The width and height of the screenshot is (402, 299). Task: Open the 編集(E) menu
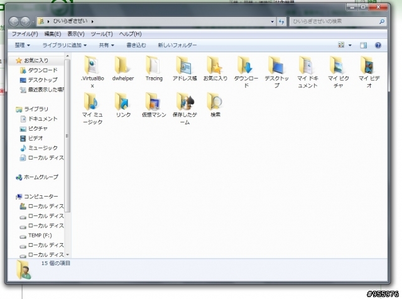pos(53,34)
